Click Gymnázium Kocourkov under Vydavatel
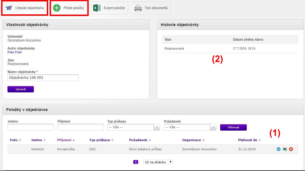This screenshot has height=171, width=305. (24, 40)
